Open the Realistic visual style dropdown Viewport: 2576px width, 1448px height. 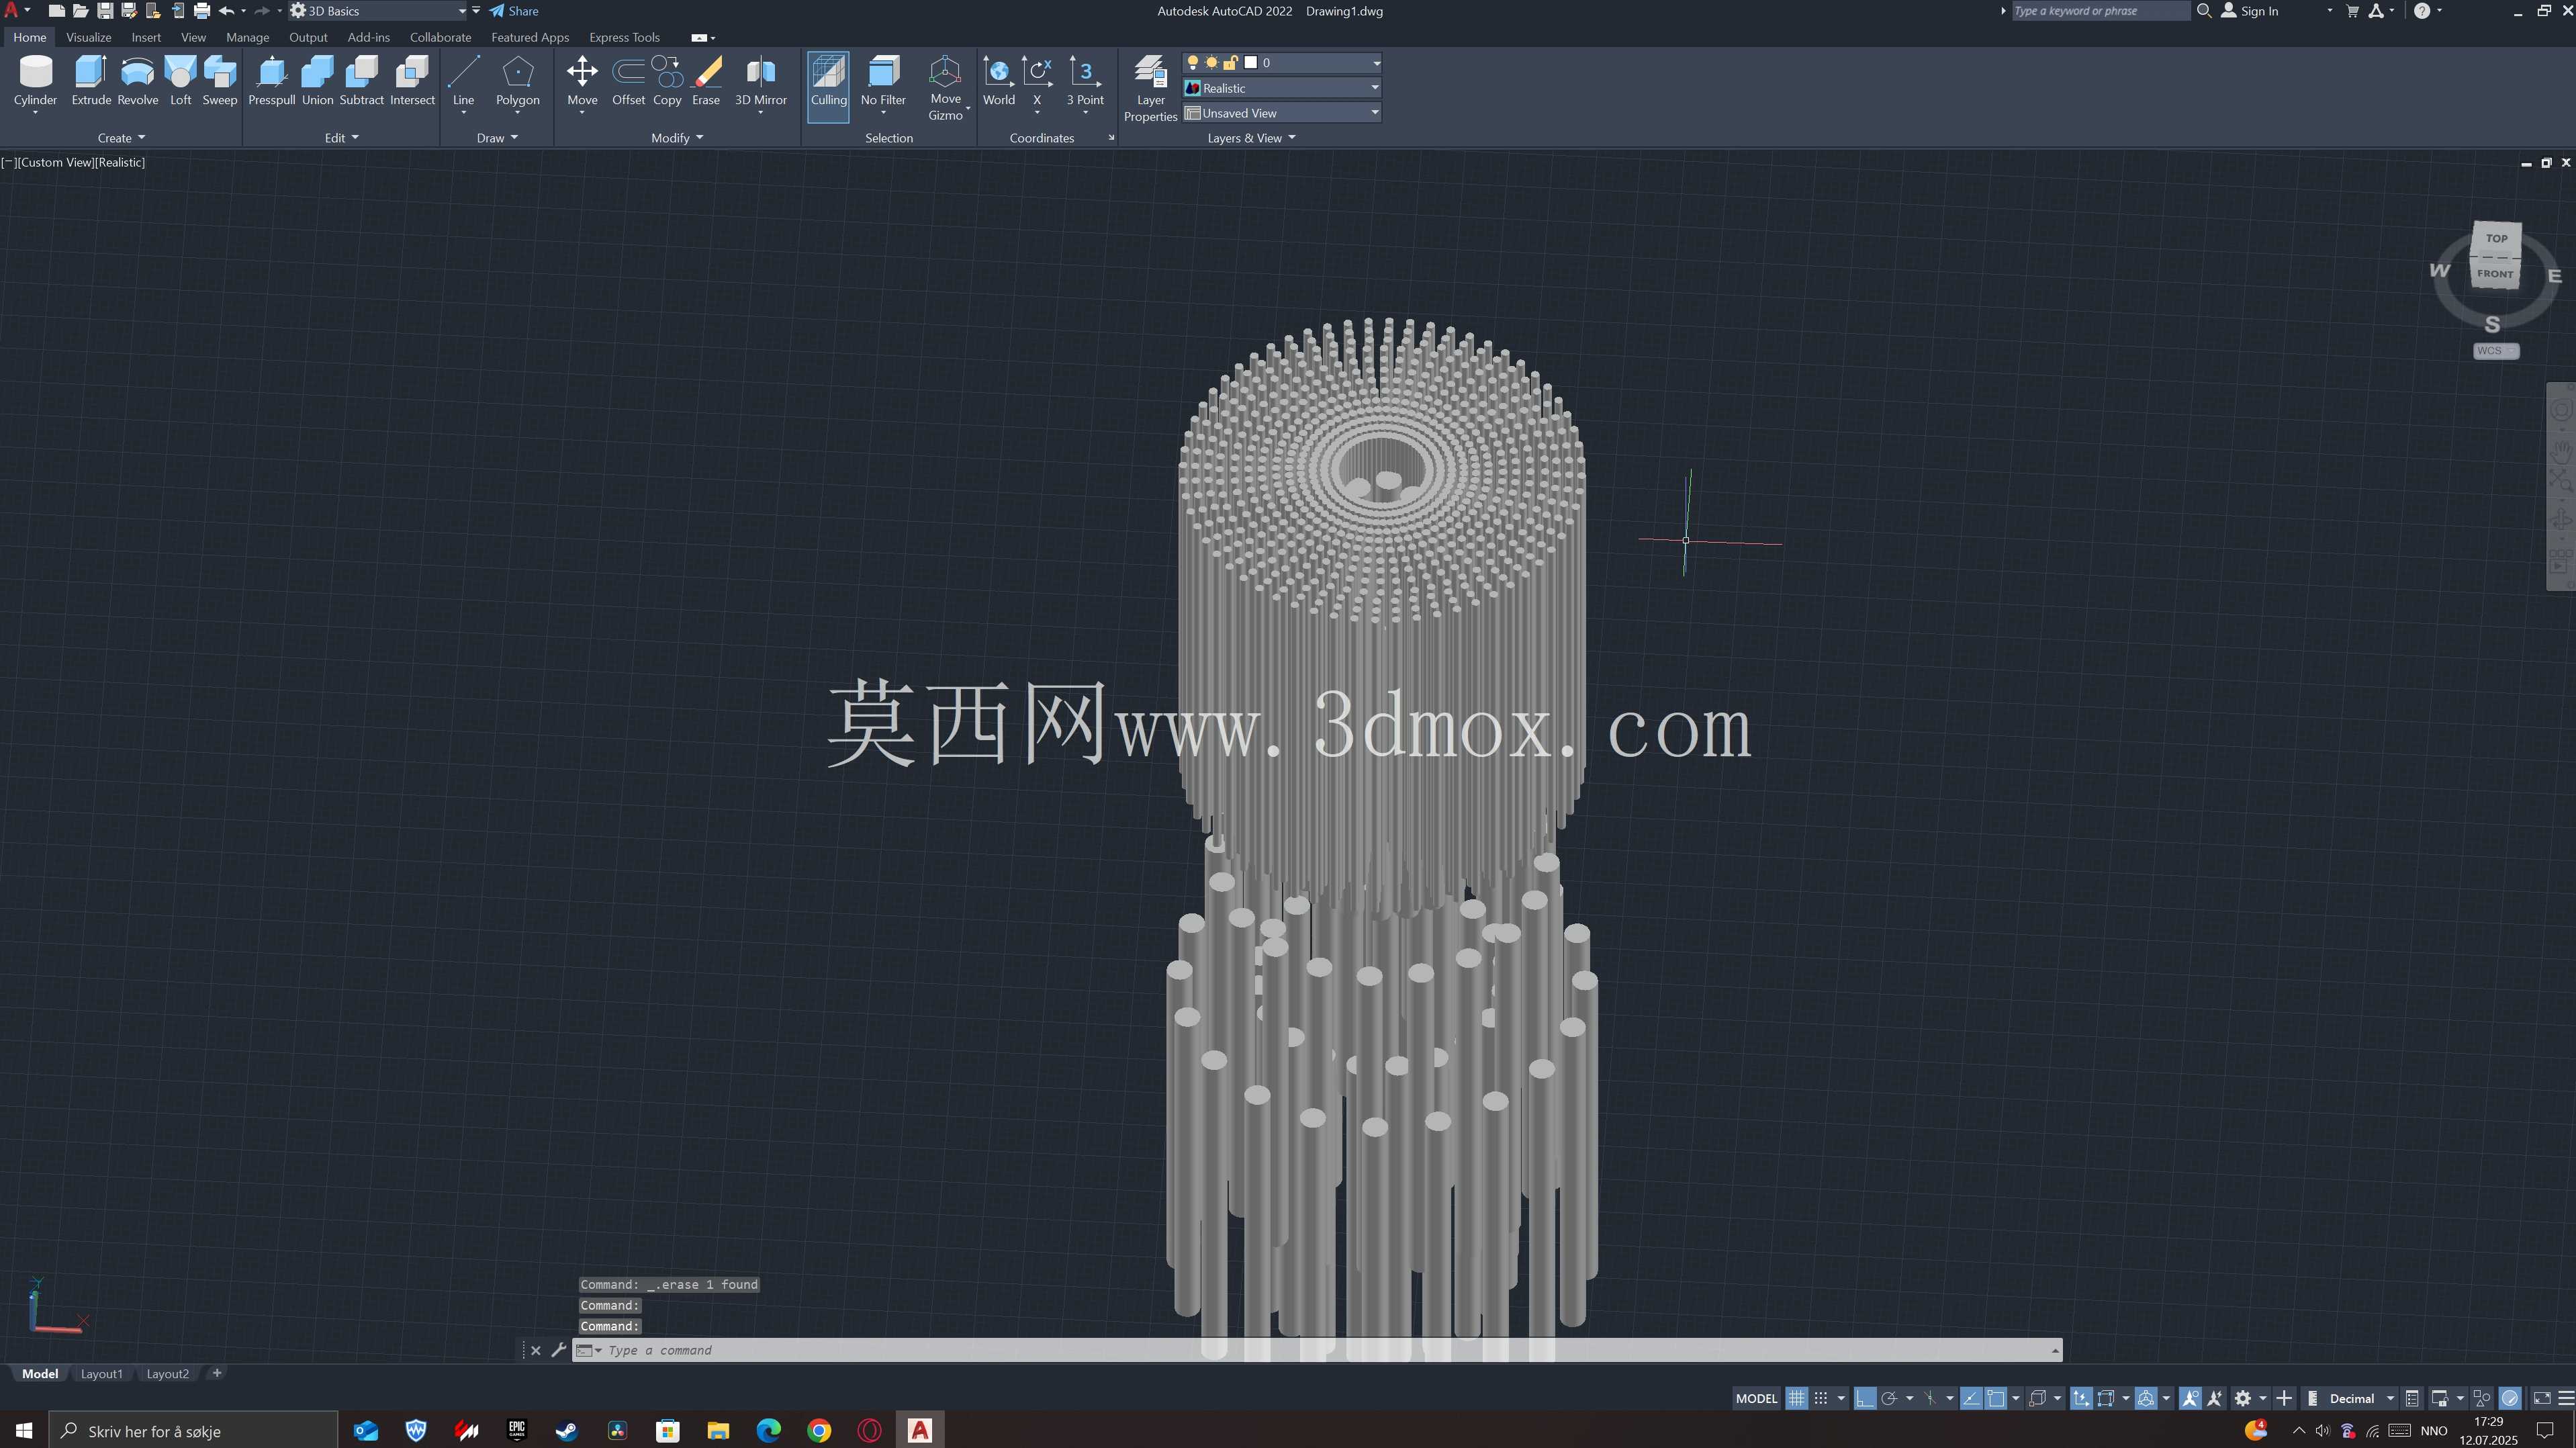point(1375,88)
